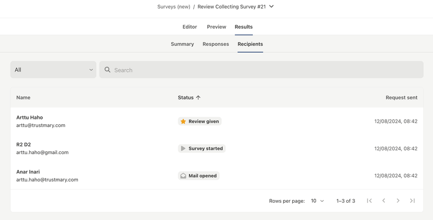433x220 pixels.
Task: Click the magnifying glass search icon
Action: [x=107, y=70]
